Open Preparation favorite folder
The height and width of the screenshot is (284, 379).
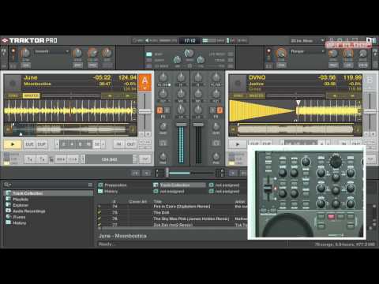(112, 185)
